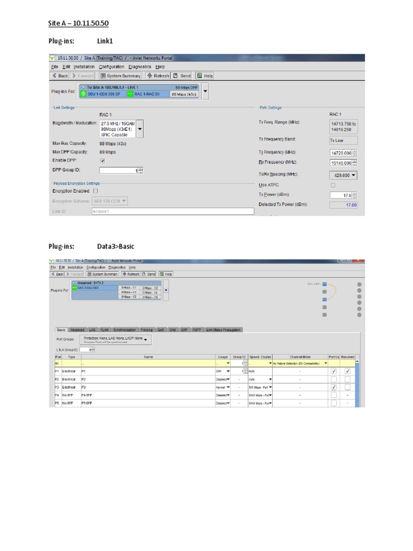
Task: Send changes in the Link 1 window
Action: 182,75
